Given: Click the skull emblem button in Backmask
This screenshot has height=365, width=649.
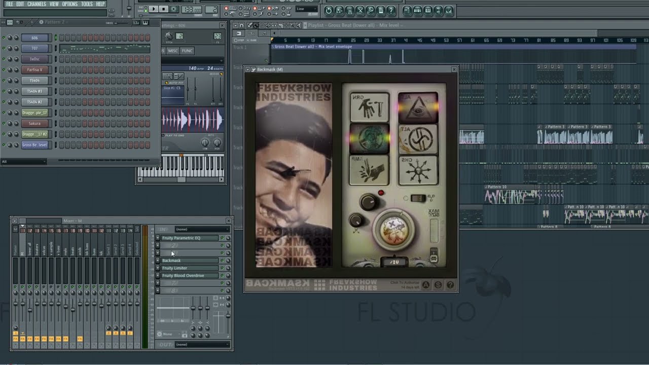Looking at the screenshot, I should point(393,229).
